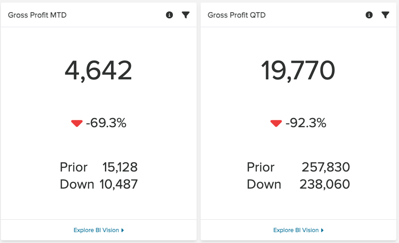Viewport: 399px width, 243px height.
Task: Click the -92.3% change percentage
Action: coord(306,123)
